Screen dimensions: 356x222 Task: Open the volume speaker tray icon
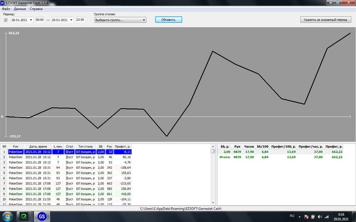point(320,217)
